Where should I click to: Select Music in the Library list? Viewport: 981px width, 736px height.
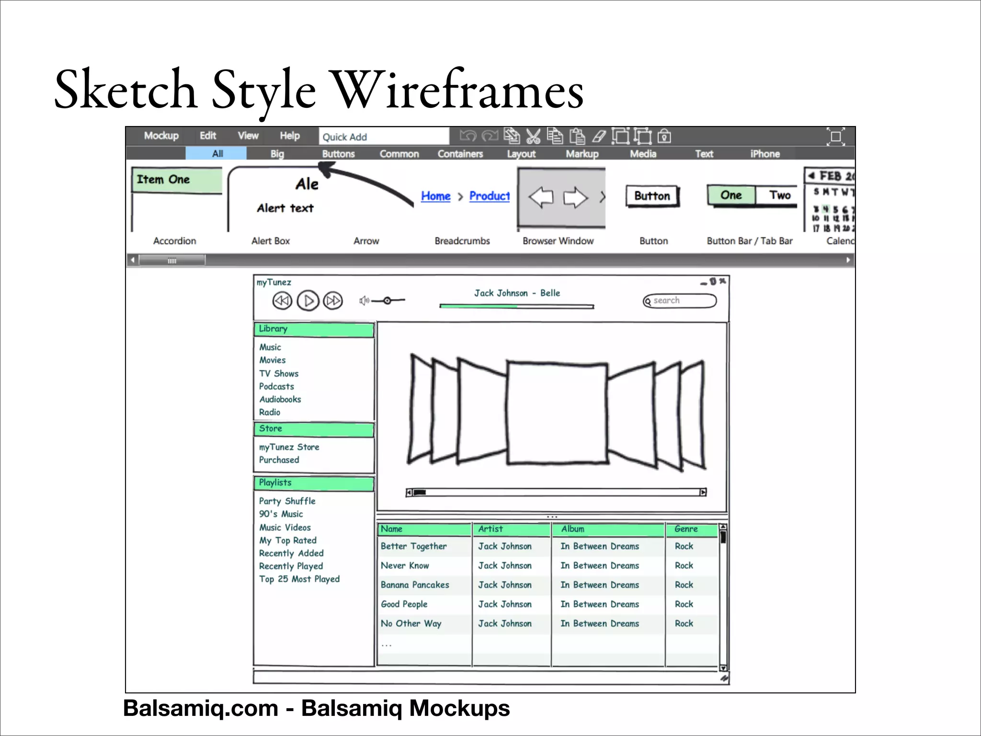click(270, 347)
